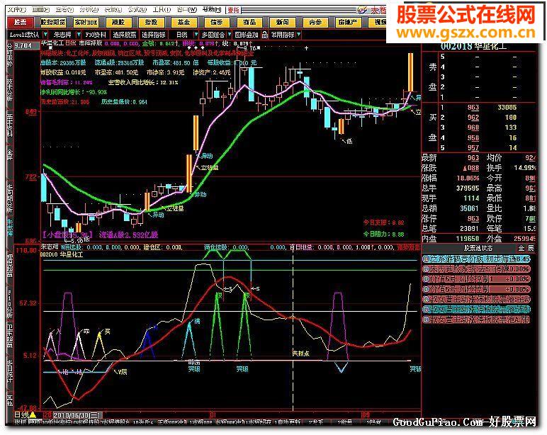Click the 图形叠加 toolbar item

pos(247,35)
